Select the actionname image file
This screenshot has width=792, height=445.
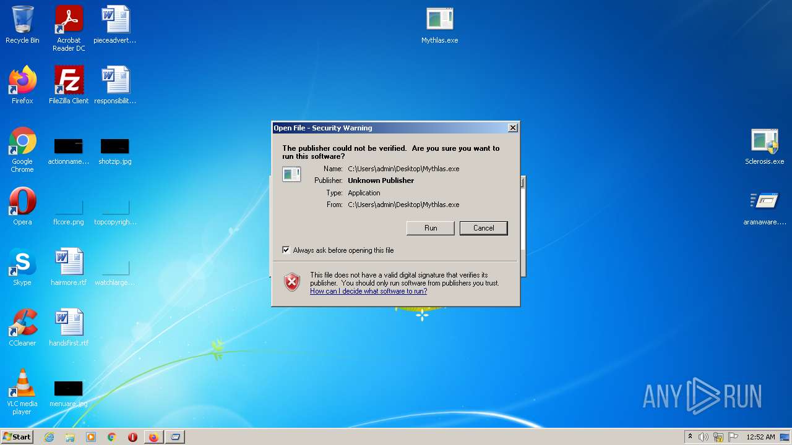(69, 152)
